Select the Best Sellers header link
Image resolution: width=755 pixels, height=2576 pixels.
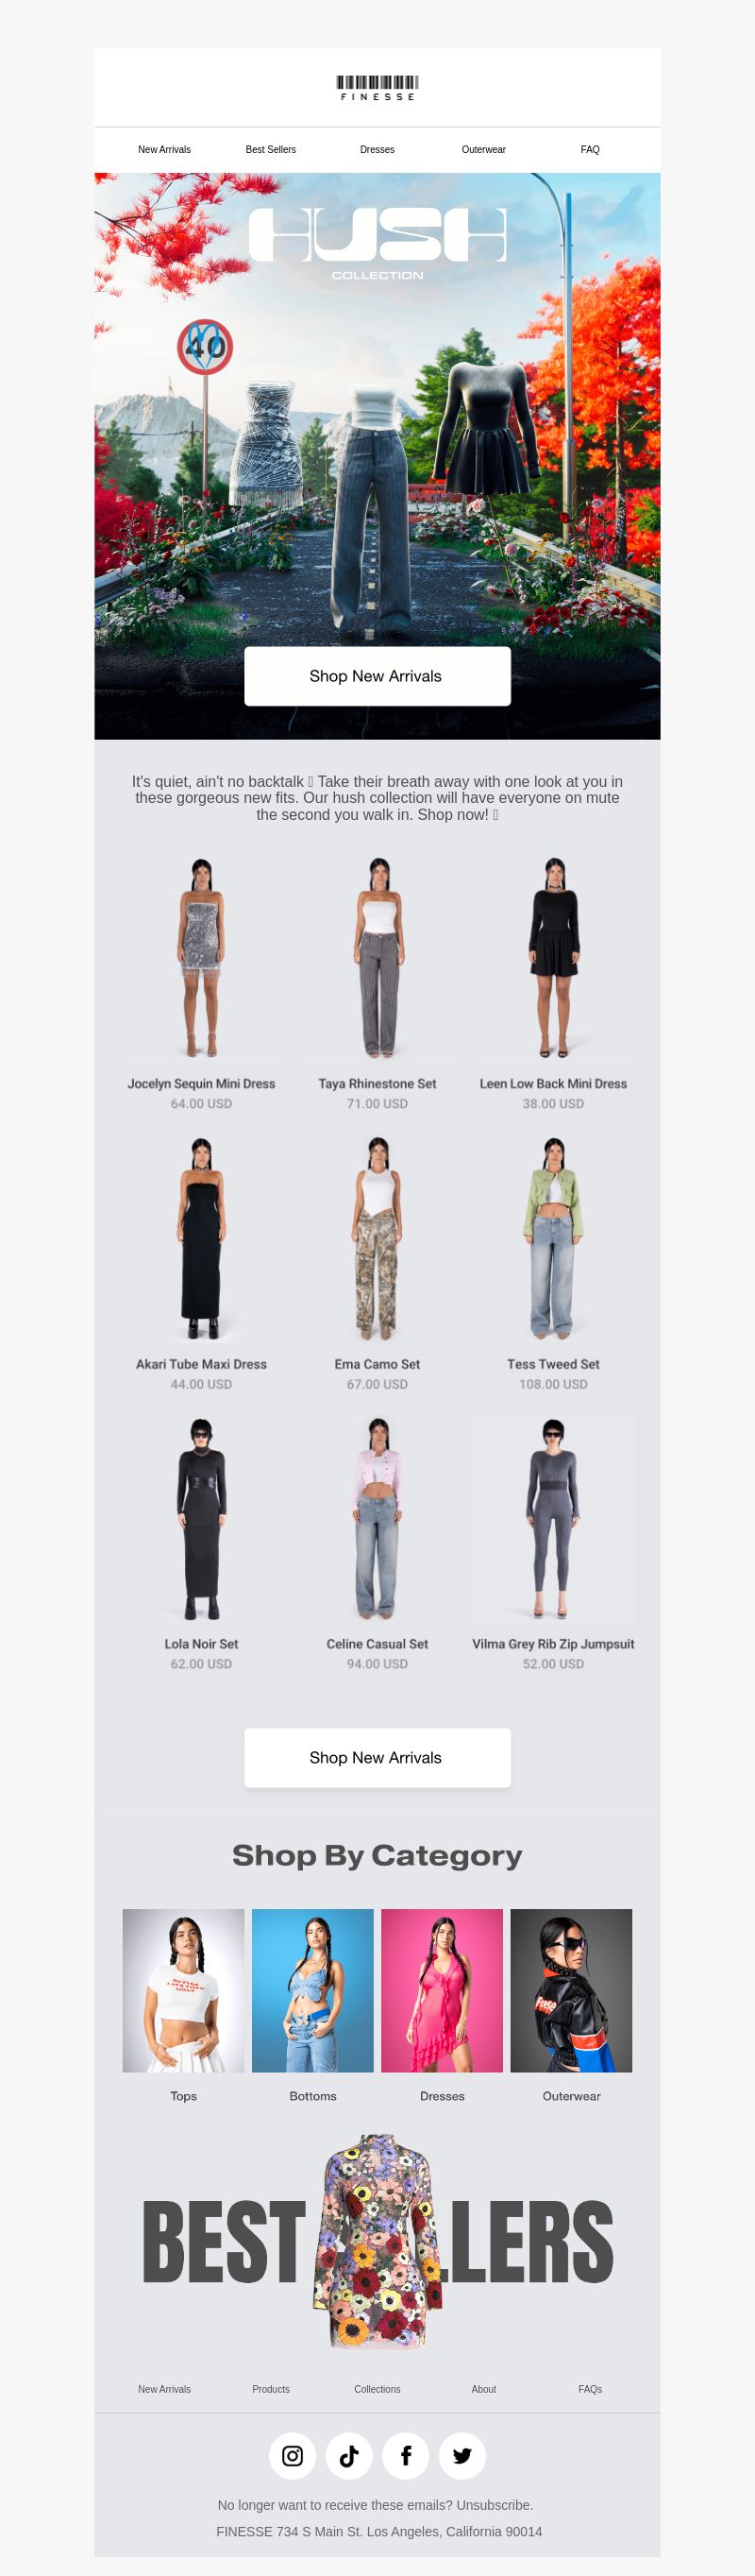coord(271,149)
